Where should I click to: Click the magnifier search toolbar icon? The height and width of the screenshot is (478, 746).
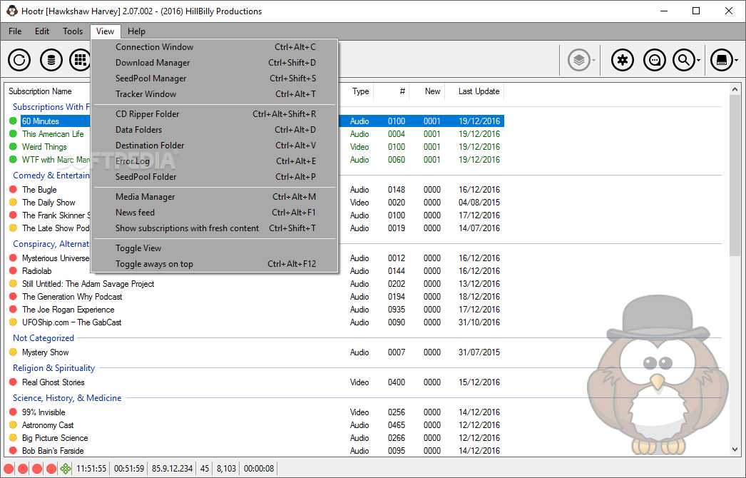pyautogui.click(x=684, y=60)
